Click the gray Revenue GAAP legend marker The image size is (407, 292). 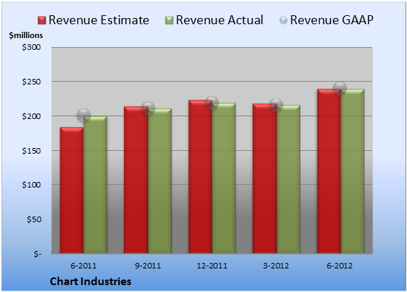(283, 21)
